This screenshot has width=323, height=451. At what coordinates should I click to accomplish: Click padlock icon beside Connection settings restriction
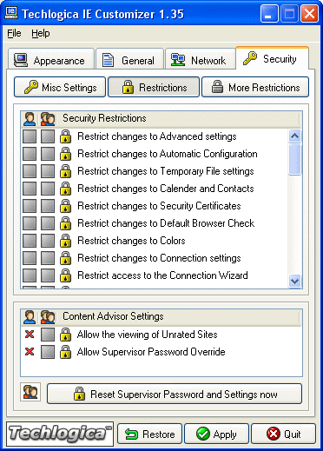(x=65, y=258)
